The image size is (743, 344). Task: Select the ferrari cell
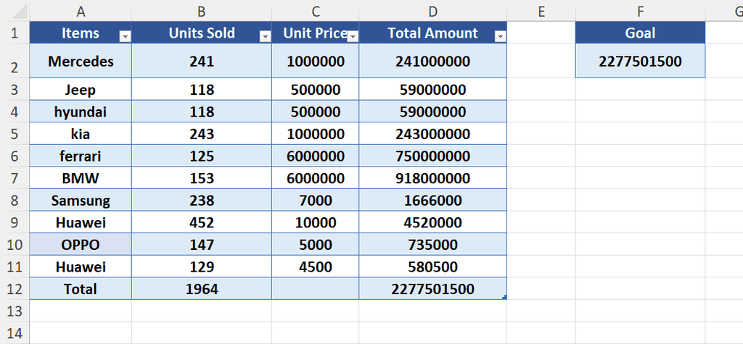(x=81, y=156)
